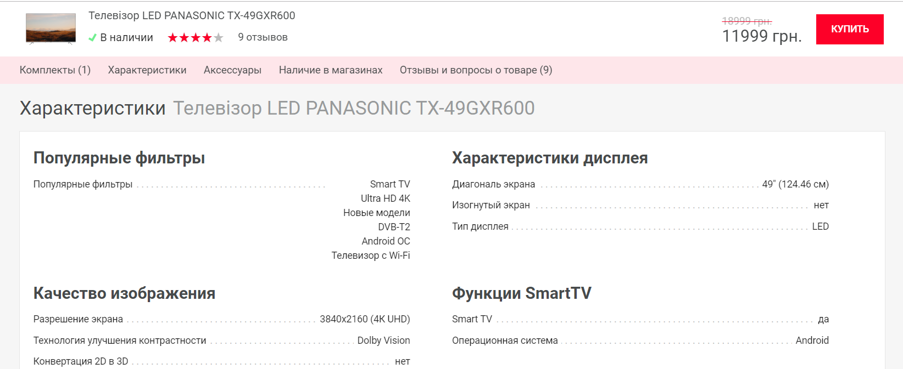Open the TV product thumbnail image
Screen dimensions: 903x369
(51, 29)
